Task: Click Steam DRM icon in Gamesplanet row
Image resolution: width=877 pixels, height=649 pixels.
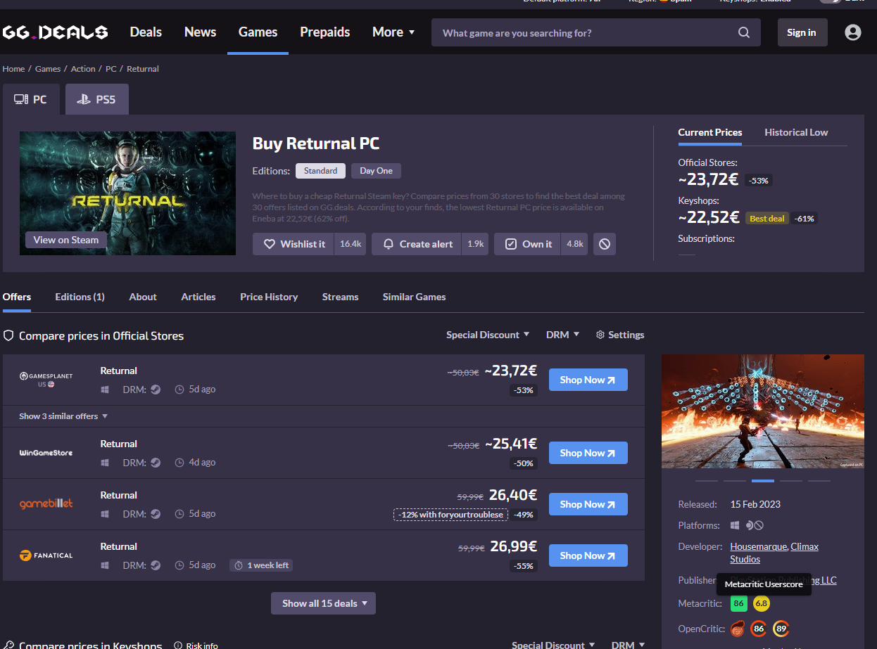Action: pyautogui.click(x=156, y=390)
